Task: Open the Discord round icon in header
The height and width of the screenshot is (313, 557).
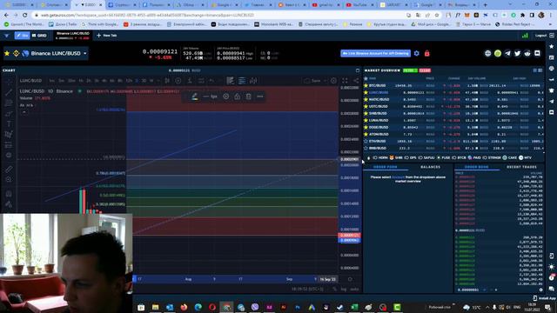Action: pos(538,53)
